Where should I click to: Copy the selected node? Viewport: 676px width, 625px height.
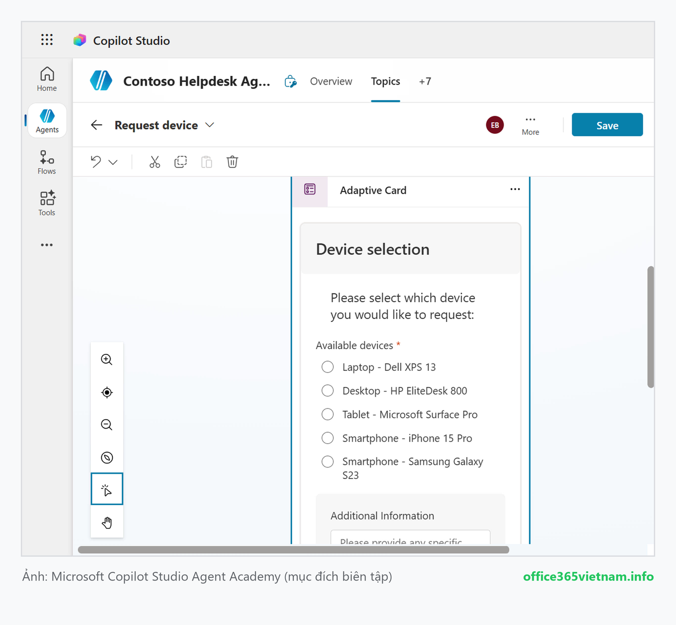click(181, 162)
